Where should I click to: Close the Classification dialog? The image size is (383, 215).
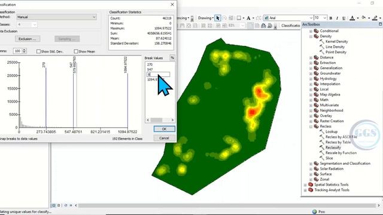tap(172, 4)
